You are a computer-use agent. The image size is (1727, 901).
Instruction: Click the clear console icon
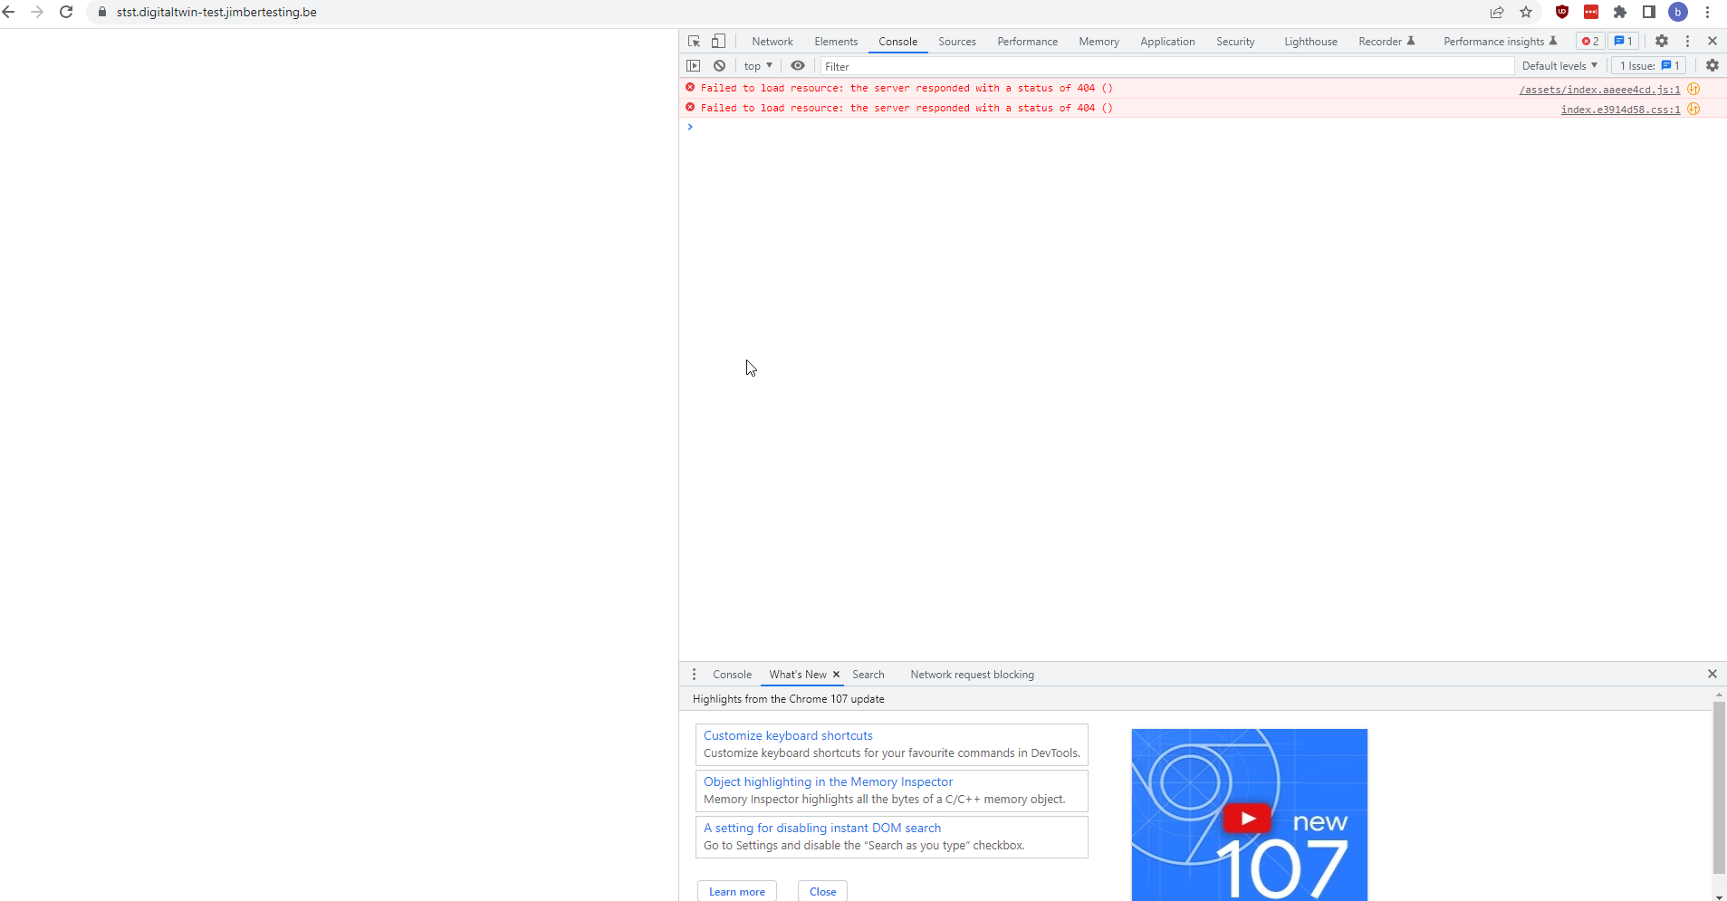pyautogui.click(x=720, y=65)
